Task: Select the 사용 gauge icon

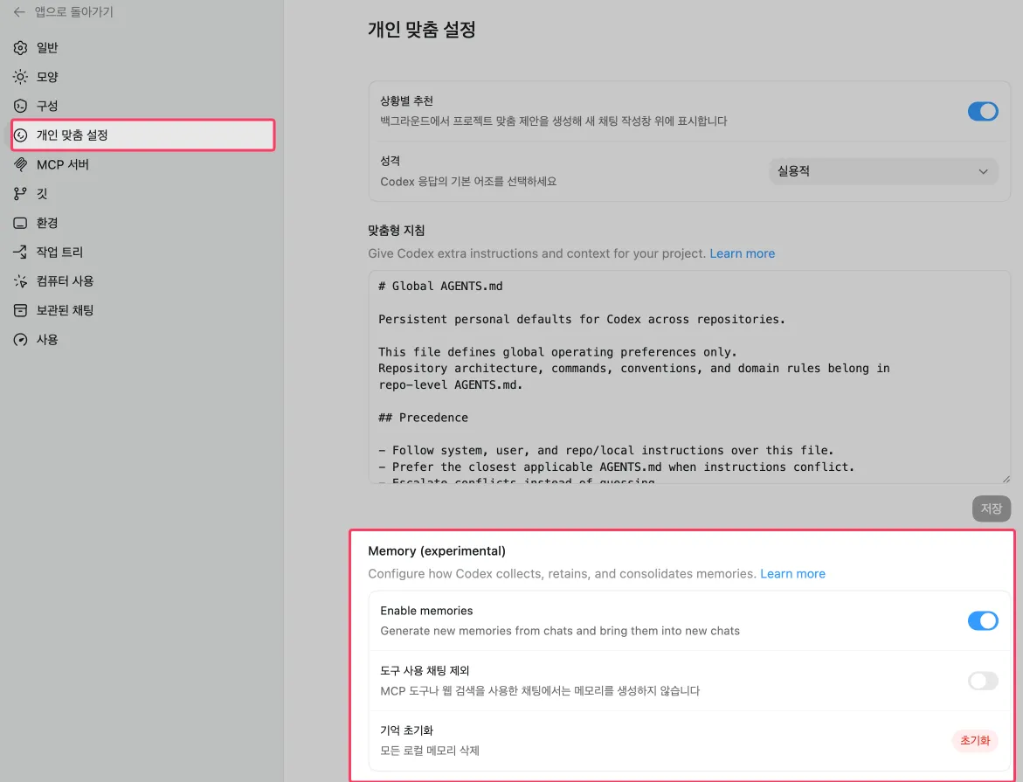Action: (x=21, y=340)
